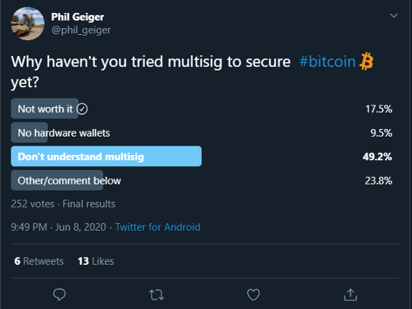Click the orange Bitcoin emoji symbol

(366, 61)
